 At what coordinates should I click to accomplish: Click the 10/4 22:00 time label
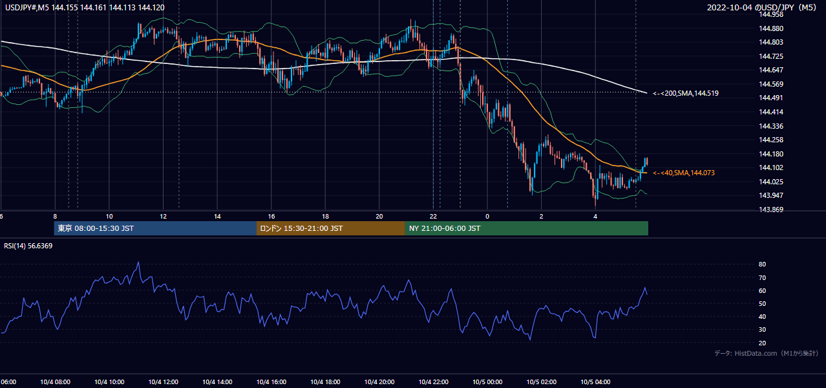(x=434, y=382)
